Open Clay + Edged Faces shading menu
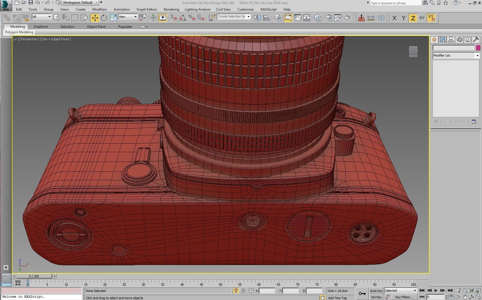Viewport: 482px width, 300px height. click(55, 39)
